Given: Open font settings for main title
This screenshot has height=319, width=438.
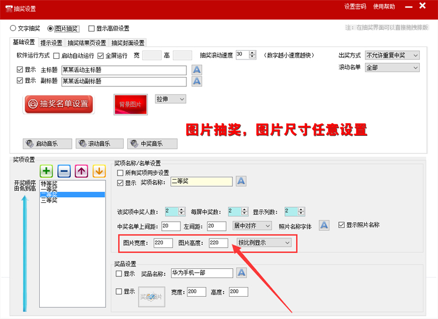Looking at the screenshot, I should tap(197, 70).
